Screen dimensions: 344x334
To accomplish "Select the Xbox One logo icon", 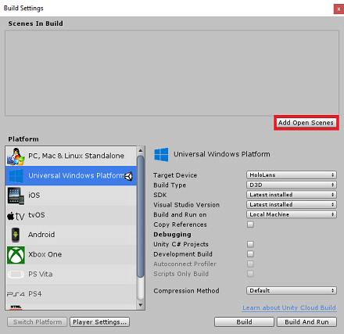I will pyautogui.click(x=16, y=255).
